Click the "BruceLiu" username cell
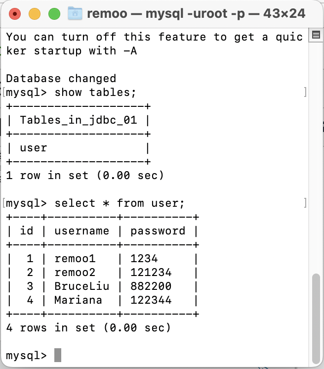Viewport: 324px width, 369px height. 81,286
